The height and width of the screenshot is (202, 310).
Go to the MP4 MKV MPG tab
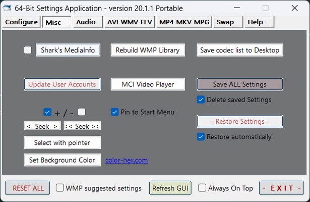183,22
